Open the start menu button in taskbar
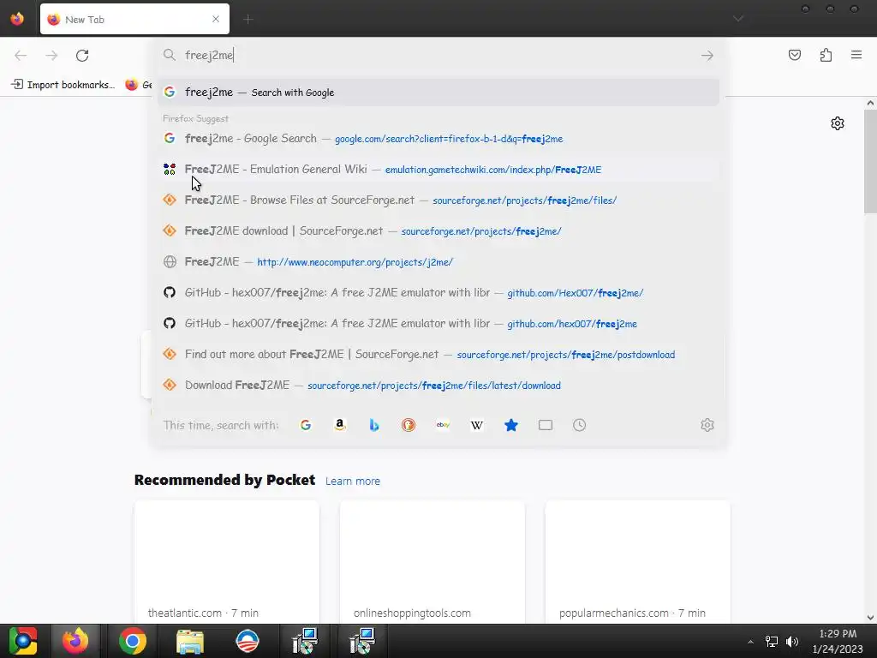The width and height of the screenshot is (877, 658). [23, 641]
